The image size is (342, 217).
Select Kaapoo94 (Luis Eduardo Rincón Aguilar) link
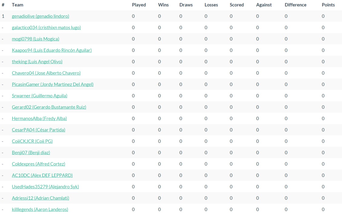click(x=52, y=50)
